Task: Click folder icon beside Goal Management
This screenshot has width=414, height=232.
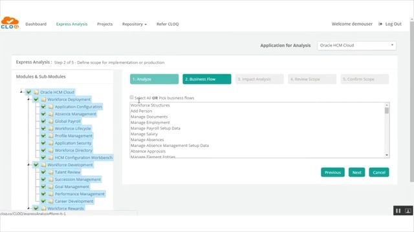Action: click(x=51, y=187)
